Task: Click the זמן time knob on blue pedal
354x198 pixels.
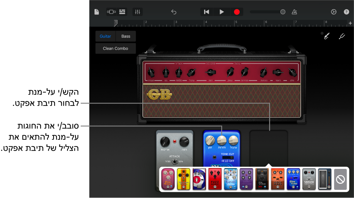Action: coord(210,141)
